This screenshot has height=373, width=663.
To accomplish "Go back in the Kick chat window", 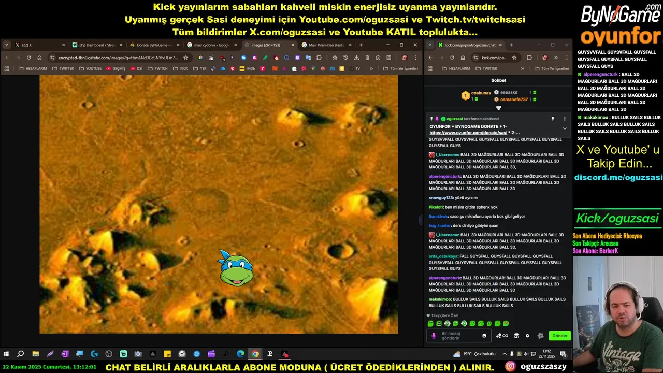I will coord(430,58).
